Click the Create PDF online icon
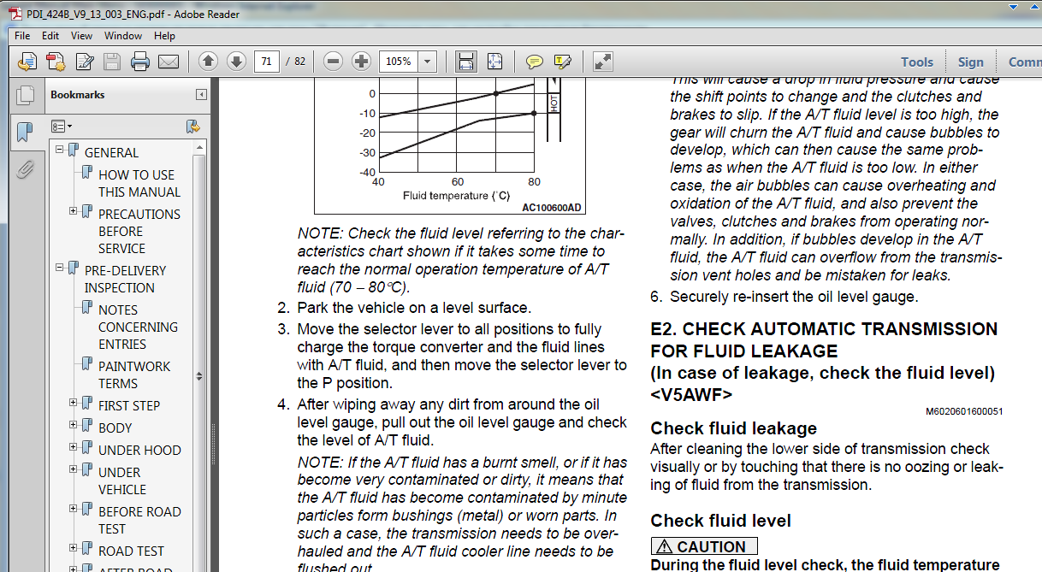The width and height of the screenshot is (1042, 572). pos(56,62)
